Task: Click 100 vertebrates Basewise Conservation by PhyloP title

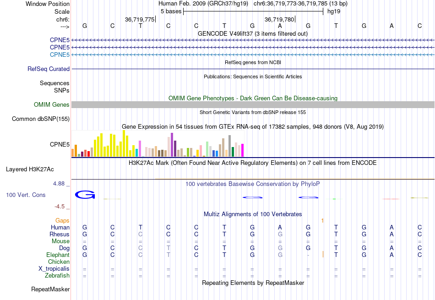Action: click(252, 184)
